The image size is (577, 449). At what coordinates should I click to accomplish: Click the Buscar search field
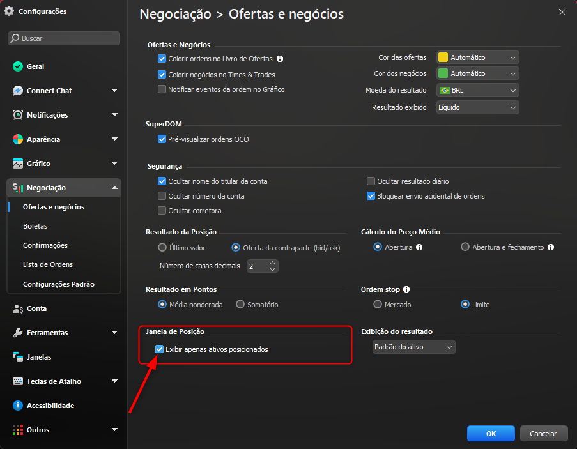click(64, 38)
